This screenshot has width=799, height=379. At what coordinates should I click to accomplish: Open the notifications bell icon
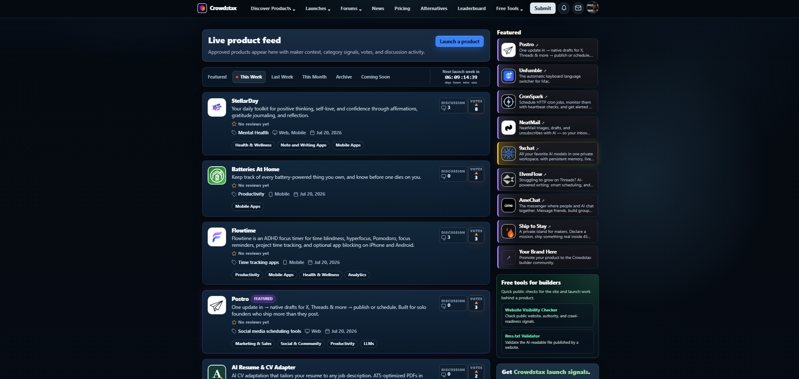(x=564, y=8)
